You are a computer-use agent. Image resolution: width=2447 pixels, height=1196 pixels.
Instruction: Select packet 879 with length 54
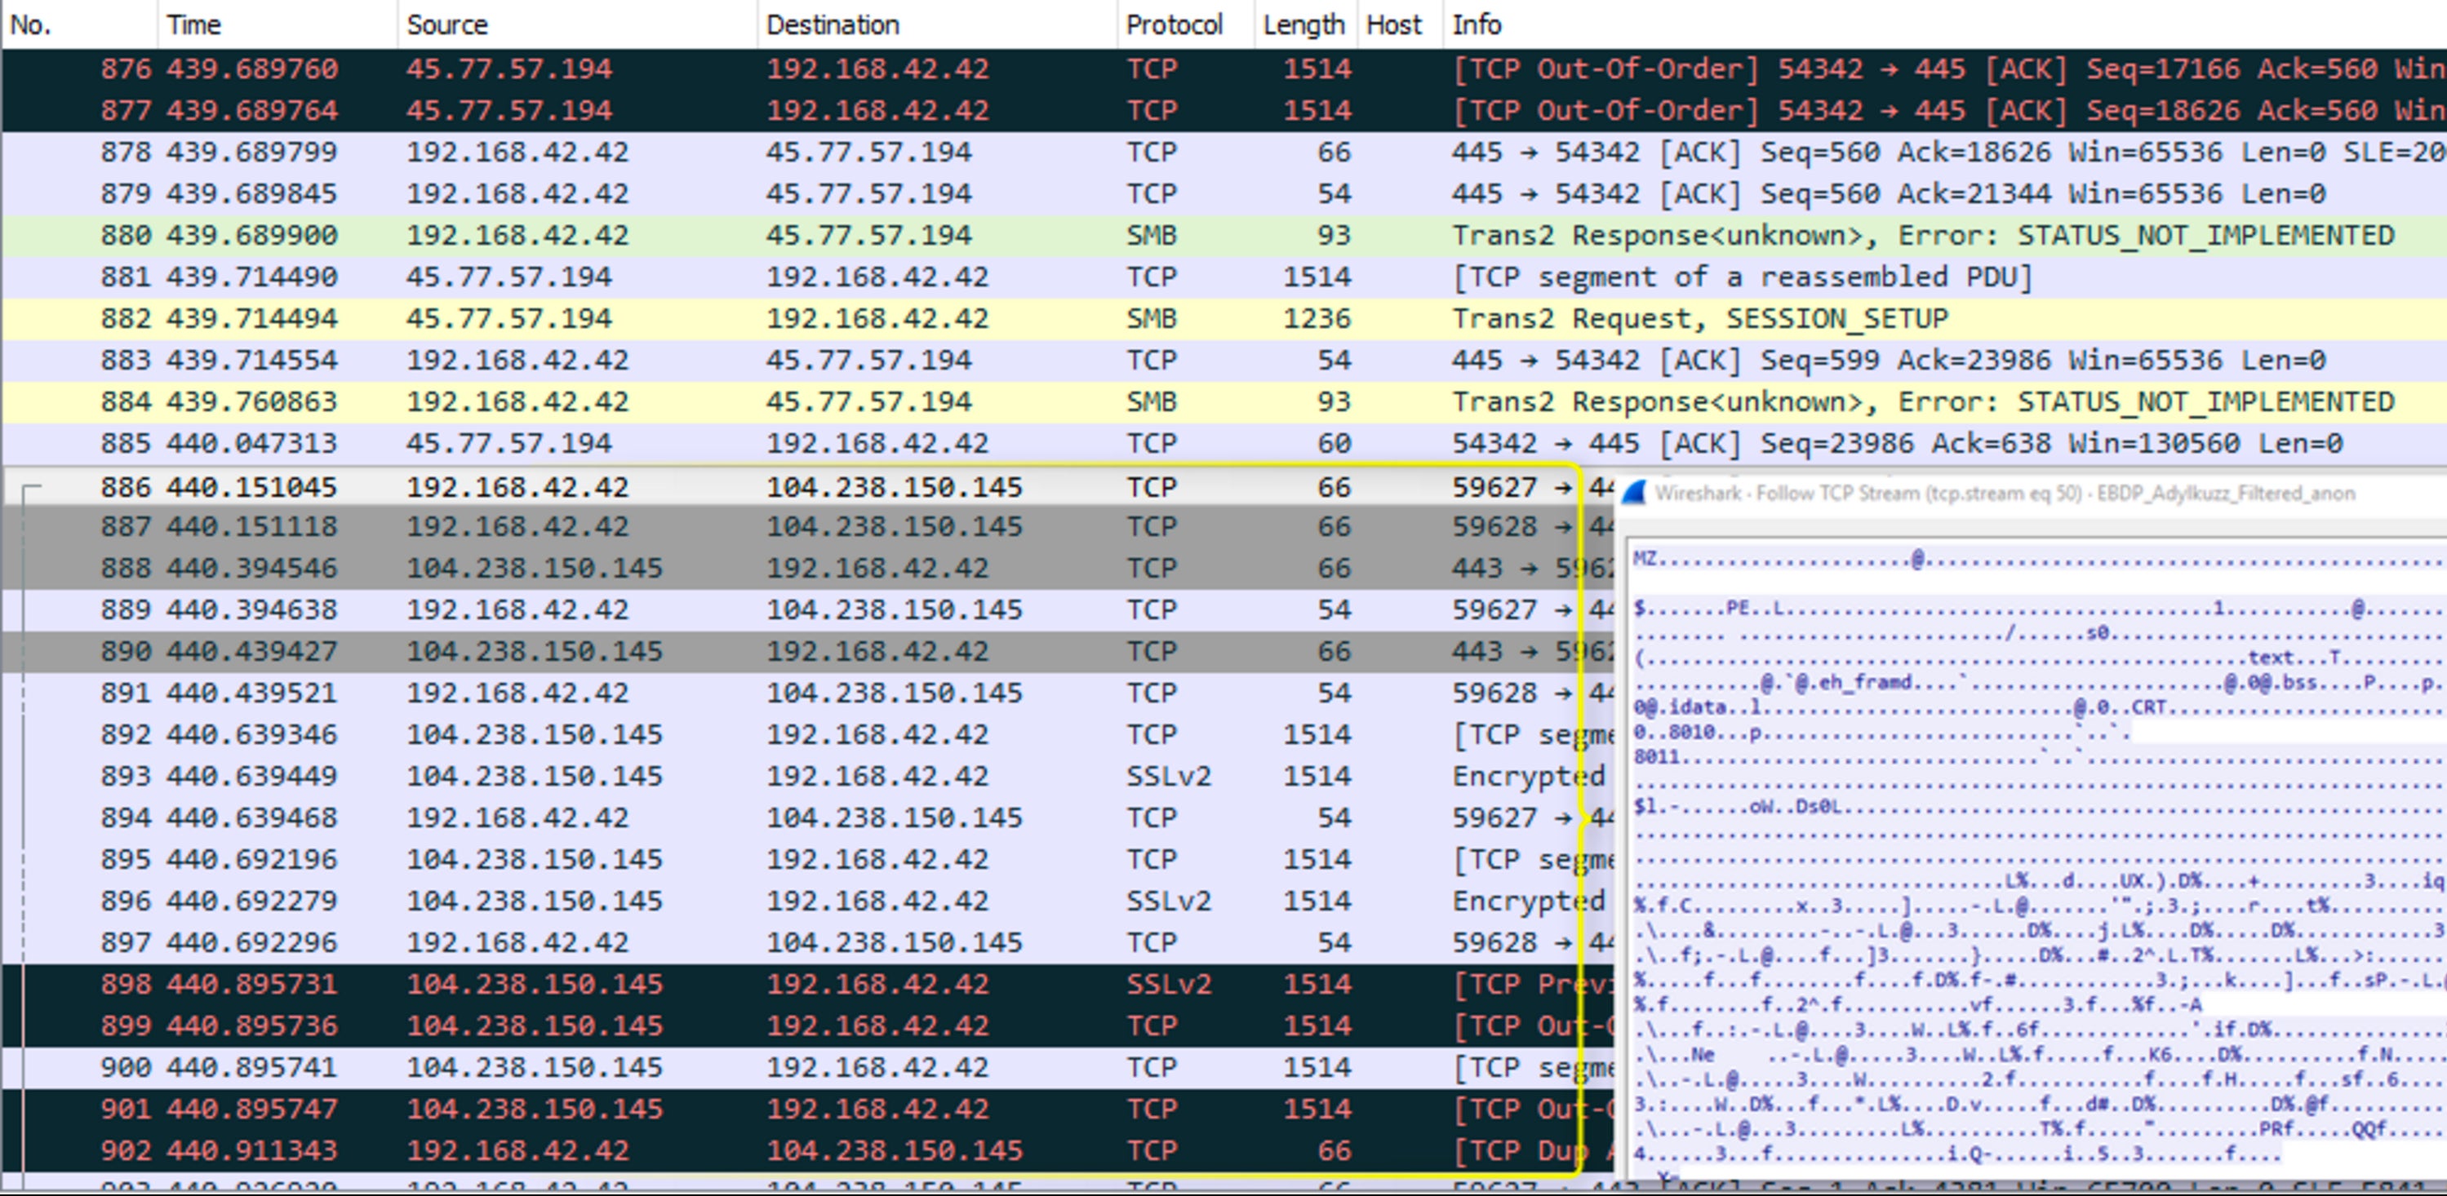(1223, 195)
